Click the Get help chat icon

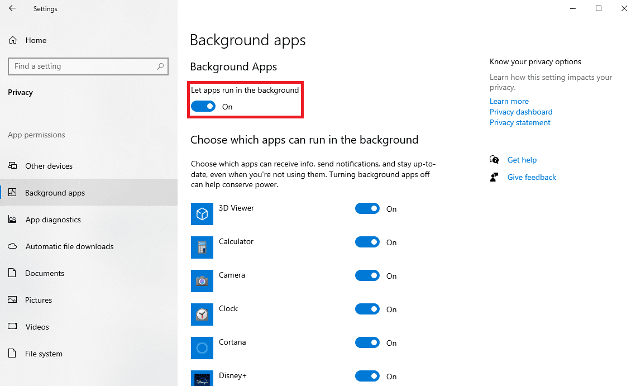pos(494,160)
